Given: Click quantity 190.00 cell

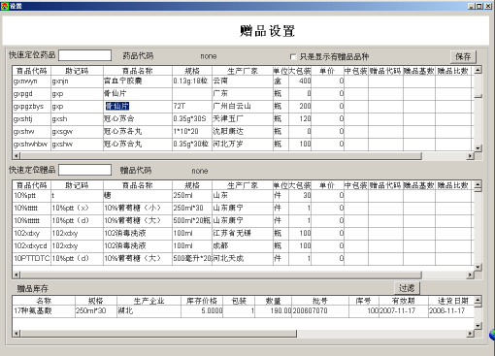Looking at the screenshot, I should (x=273, y=311).
